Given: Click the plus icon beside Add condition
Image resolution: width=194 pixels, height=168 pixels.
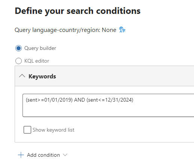Looking at the screenshot, I should click(21, 155).
